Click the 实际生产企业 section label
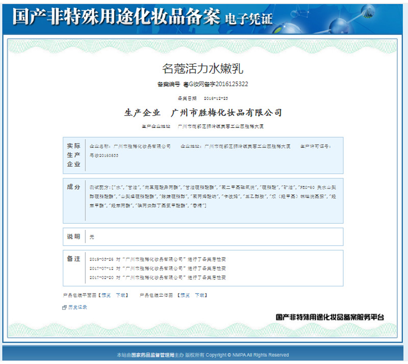This screenshot has width=408, height=364. pyautogui.click(x=73, y=155)
